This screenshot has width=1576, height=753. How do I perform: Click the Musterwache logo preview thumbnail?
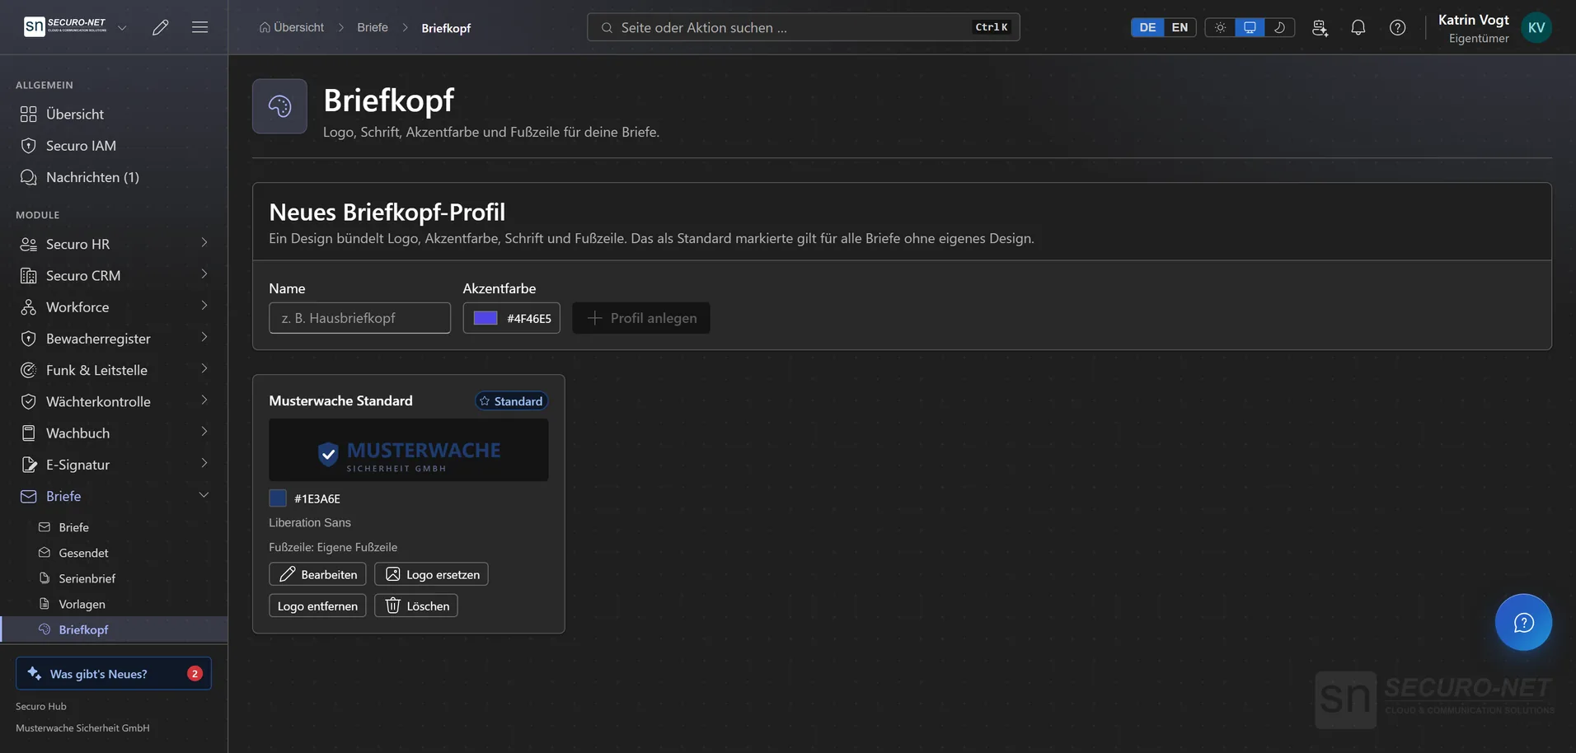[x=408, y=450]
